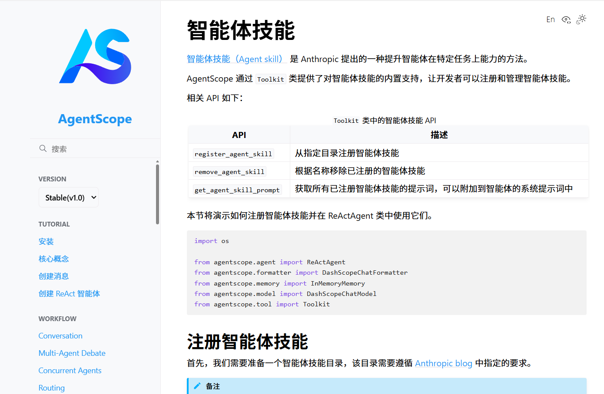Open the 安装 tutorial page
Screen dimensions: 604x394
(x=46, y=242)
